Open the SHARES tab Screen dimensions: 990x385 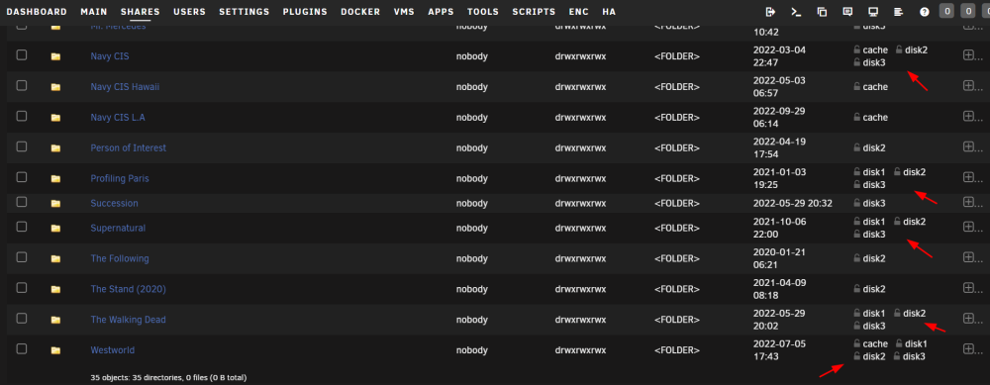(141, 12)
